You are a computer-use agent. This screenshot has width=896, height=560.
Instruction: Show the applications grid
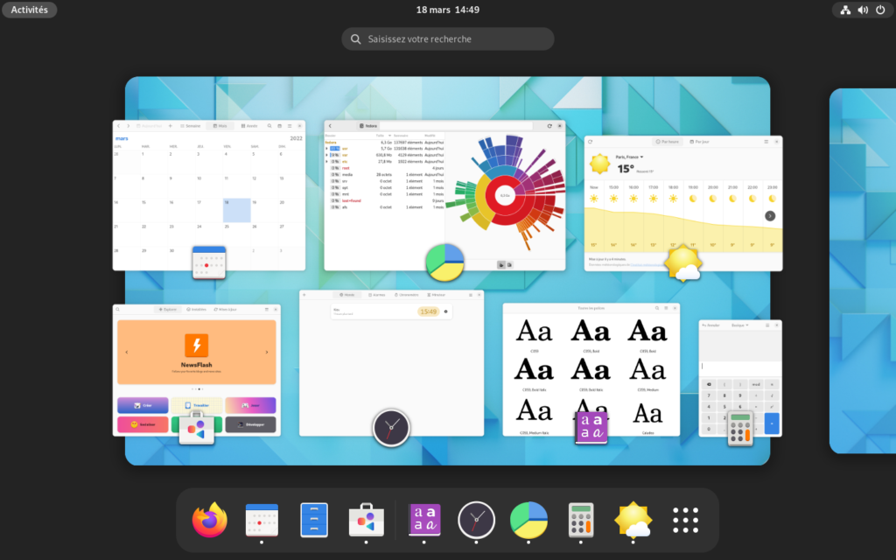tap(685, 520)
